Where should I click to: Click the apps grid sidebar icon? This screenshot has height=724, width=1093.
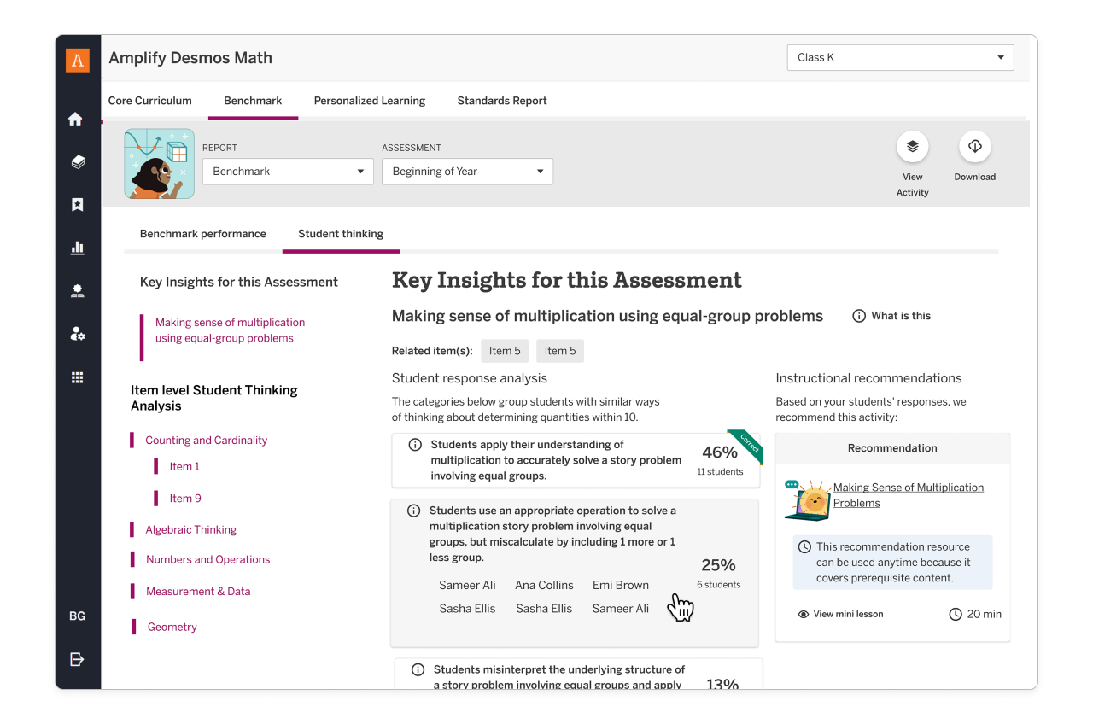click(77, 377)
